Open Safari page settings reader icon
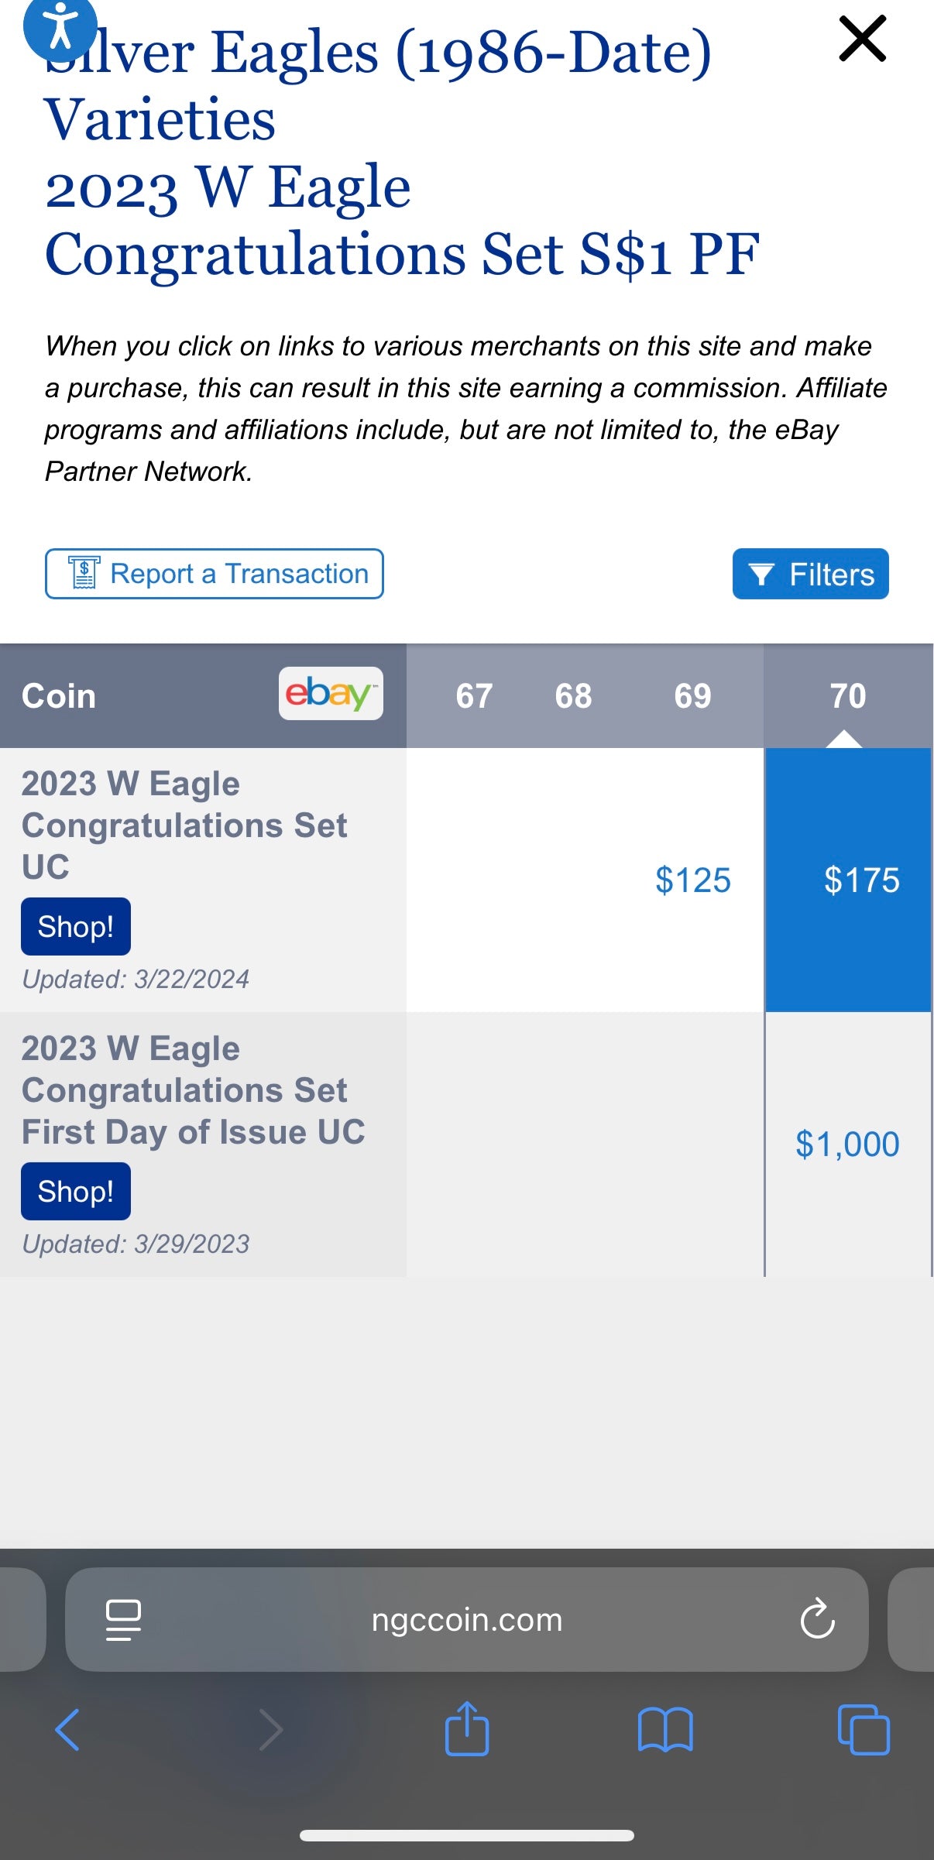Image resolution: width=934 pixels, height=1860 pixels. coord(123,1620)
